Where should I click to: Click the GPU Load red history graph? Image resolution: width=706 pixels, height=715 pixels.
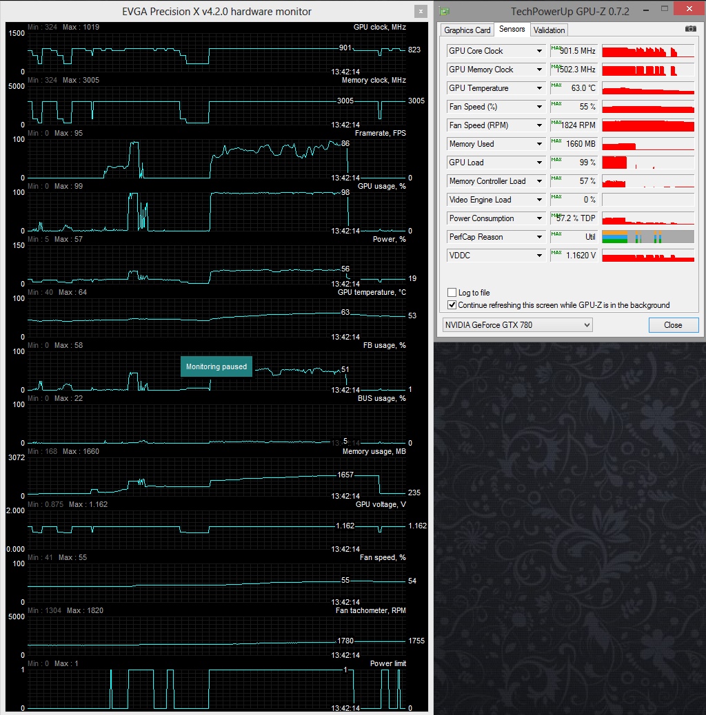tap(648, 163)
